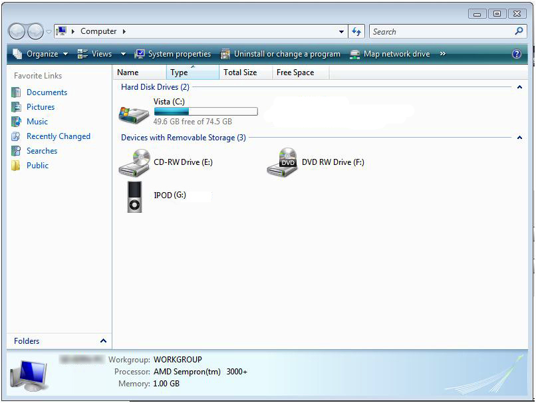Collapse Devices with Removable Storage group
The height and width of the screenshot is (403, 536).
pos(519,138)
